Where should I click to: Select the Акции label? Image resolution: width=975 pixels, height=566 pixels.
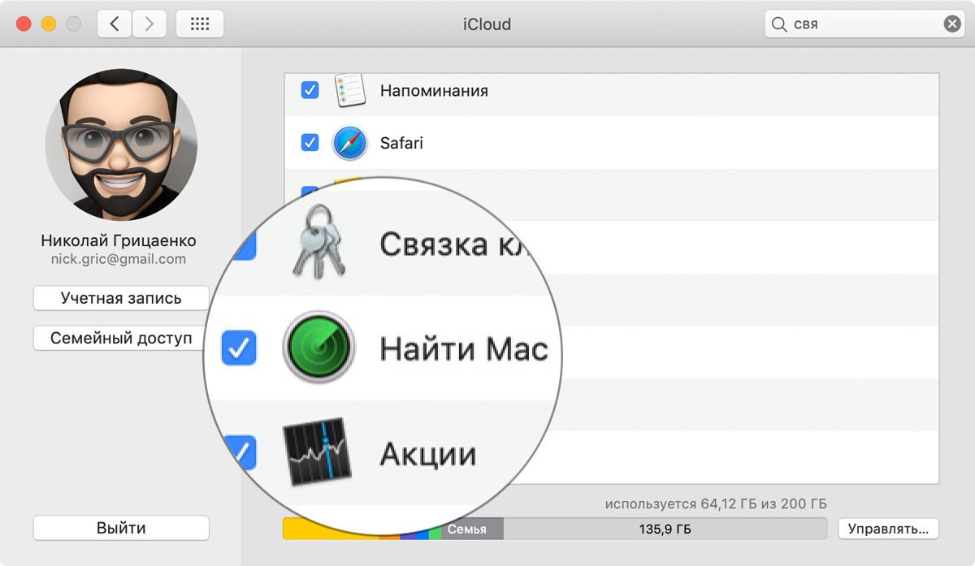pos(427,454)
